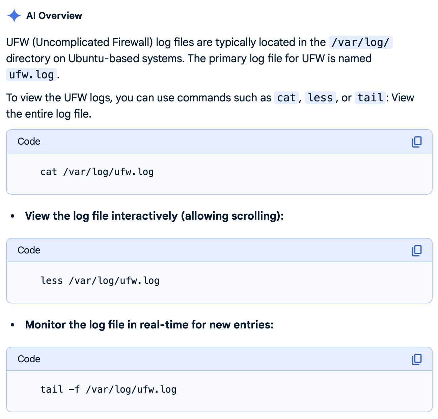Click the cat command code chip
The height and width of the screenshot is (419, 438).
pos(286,97)
